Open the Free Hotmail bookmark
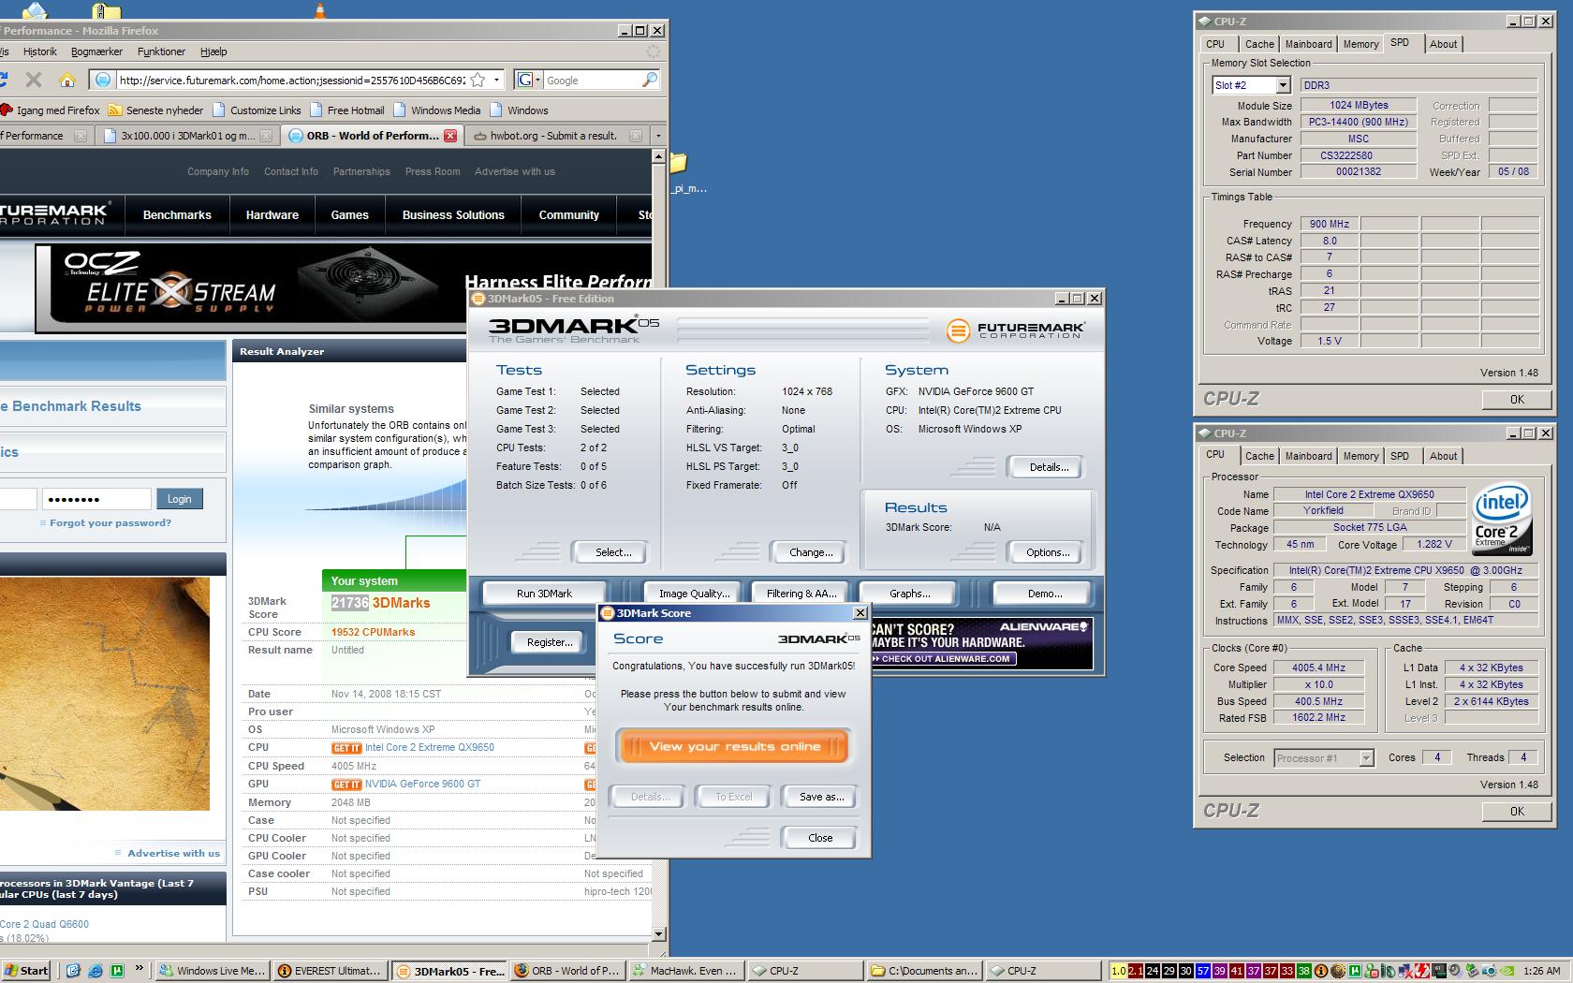This screenshot has height=983, width=1573. pos(346,110)
